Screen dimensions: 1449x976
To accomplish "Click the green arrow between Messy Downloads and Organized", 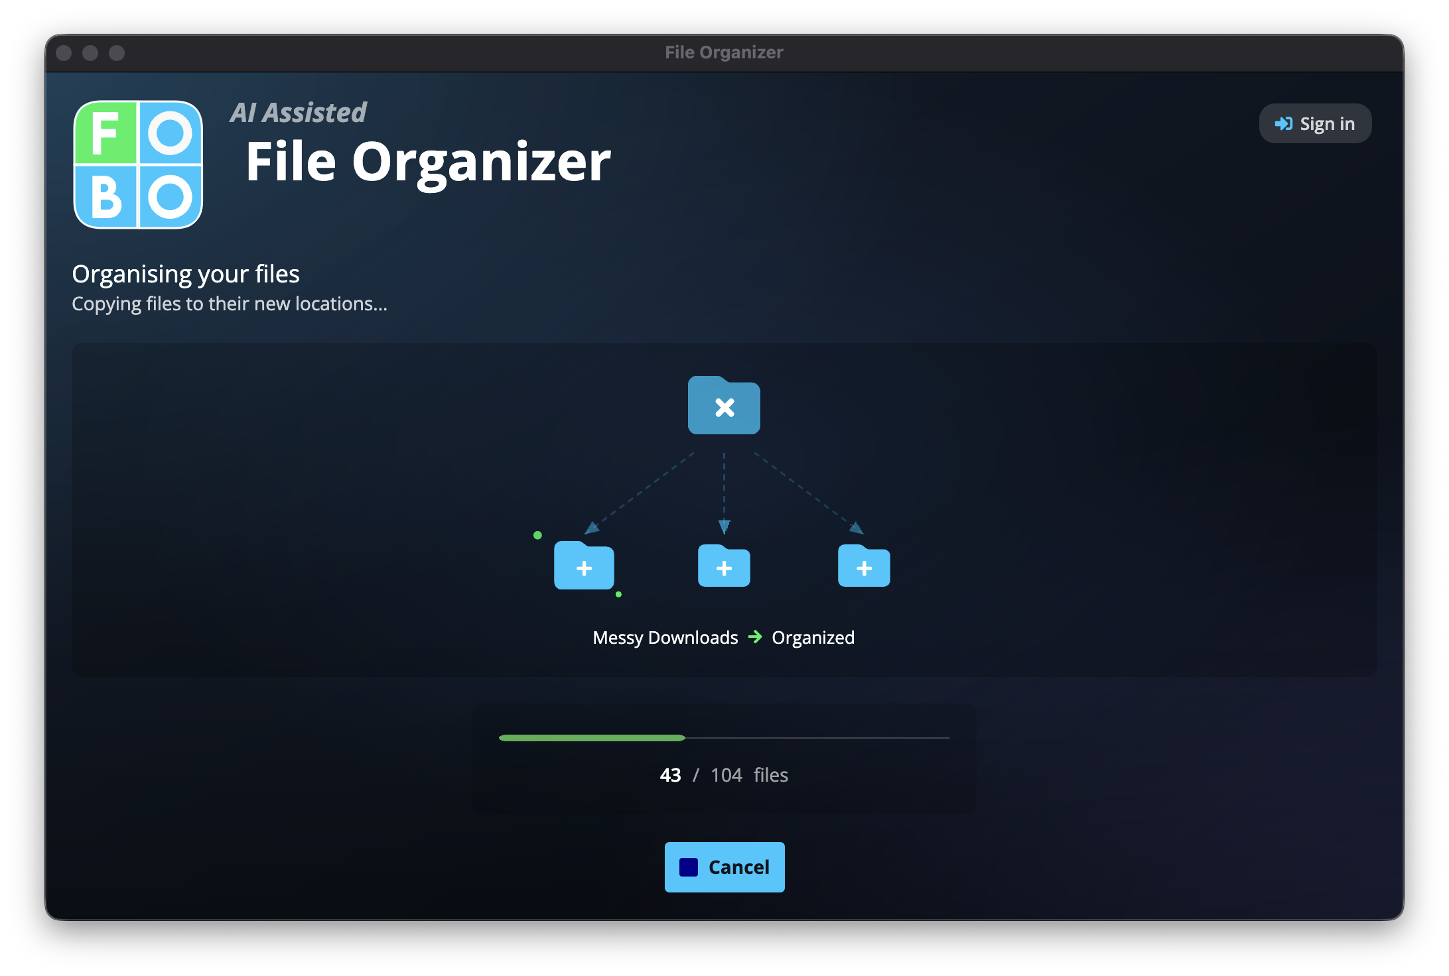I will coord(755,637).
